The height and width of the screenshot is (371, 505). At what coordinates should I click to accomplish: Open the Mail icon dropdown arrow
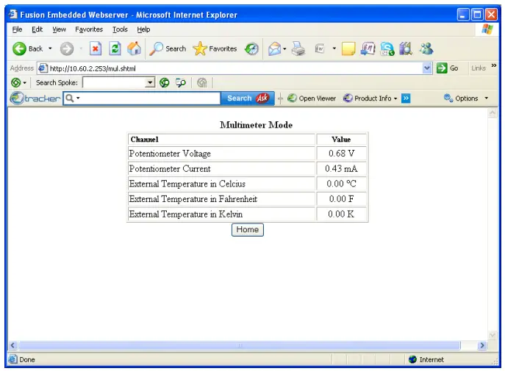coord(284,49)
